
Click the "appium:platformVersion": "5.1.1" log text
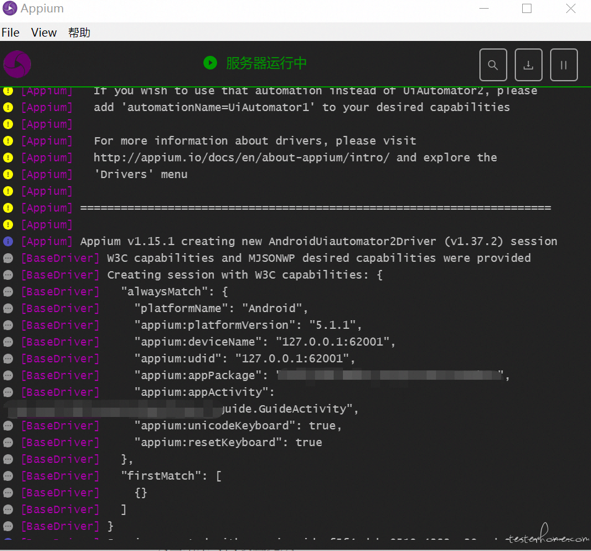[248, 325]
